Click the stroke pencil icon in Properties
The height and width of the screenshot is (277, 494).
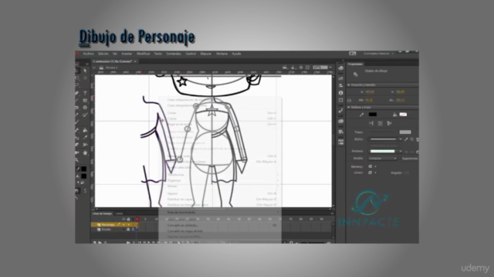coord(361,115)
